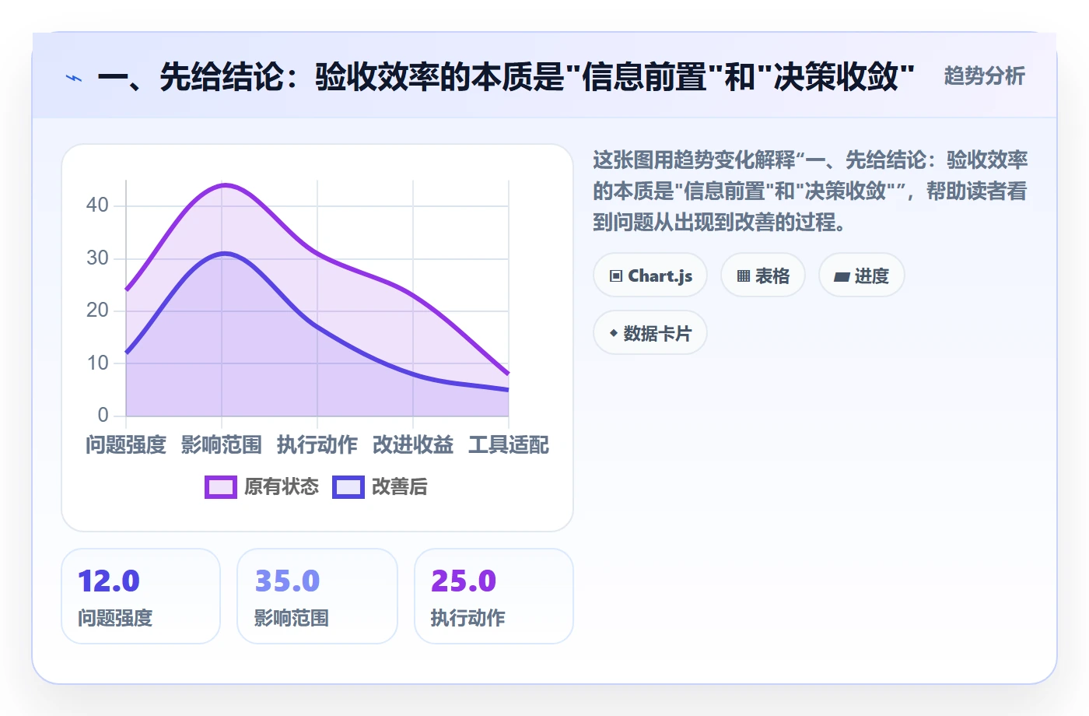1089x716 pixels.
Task: Click the chart description paragraph text
Action: click(x=810, y=191)
